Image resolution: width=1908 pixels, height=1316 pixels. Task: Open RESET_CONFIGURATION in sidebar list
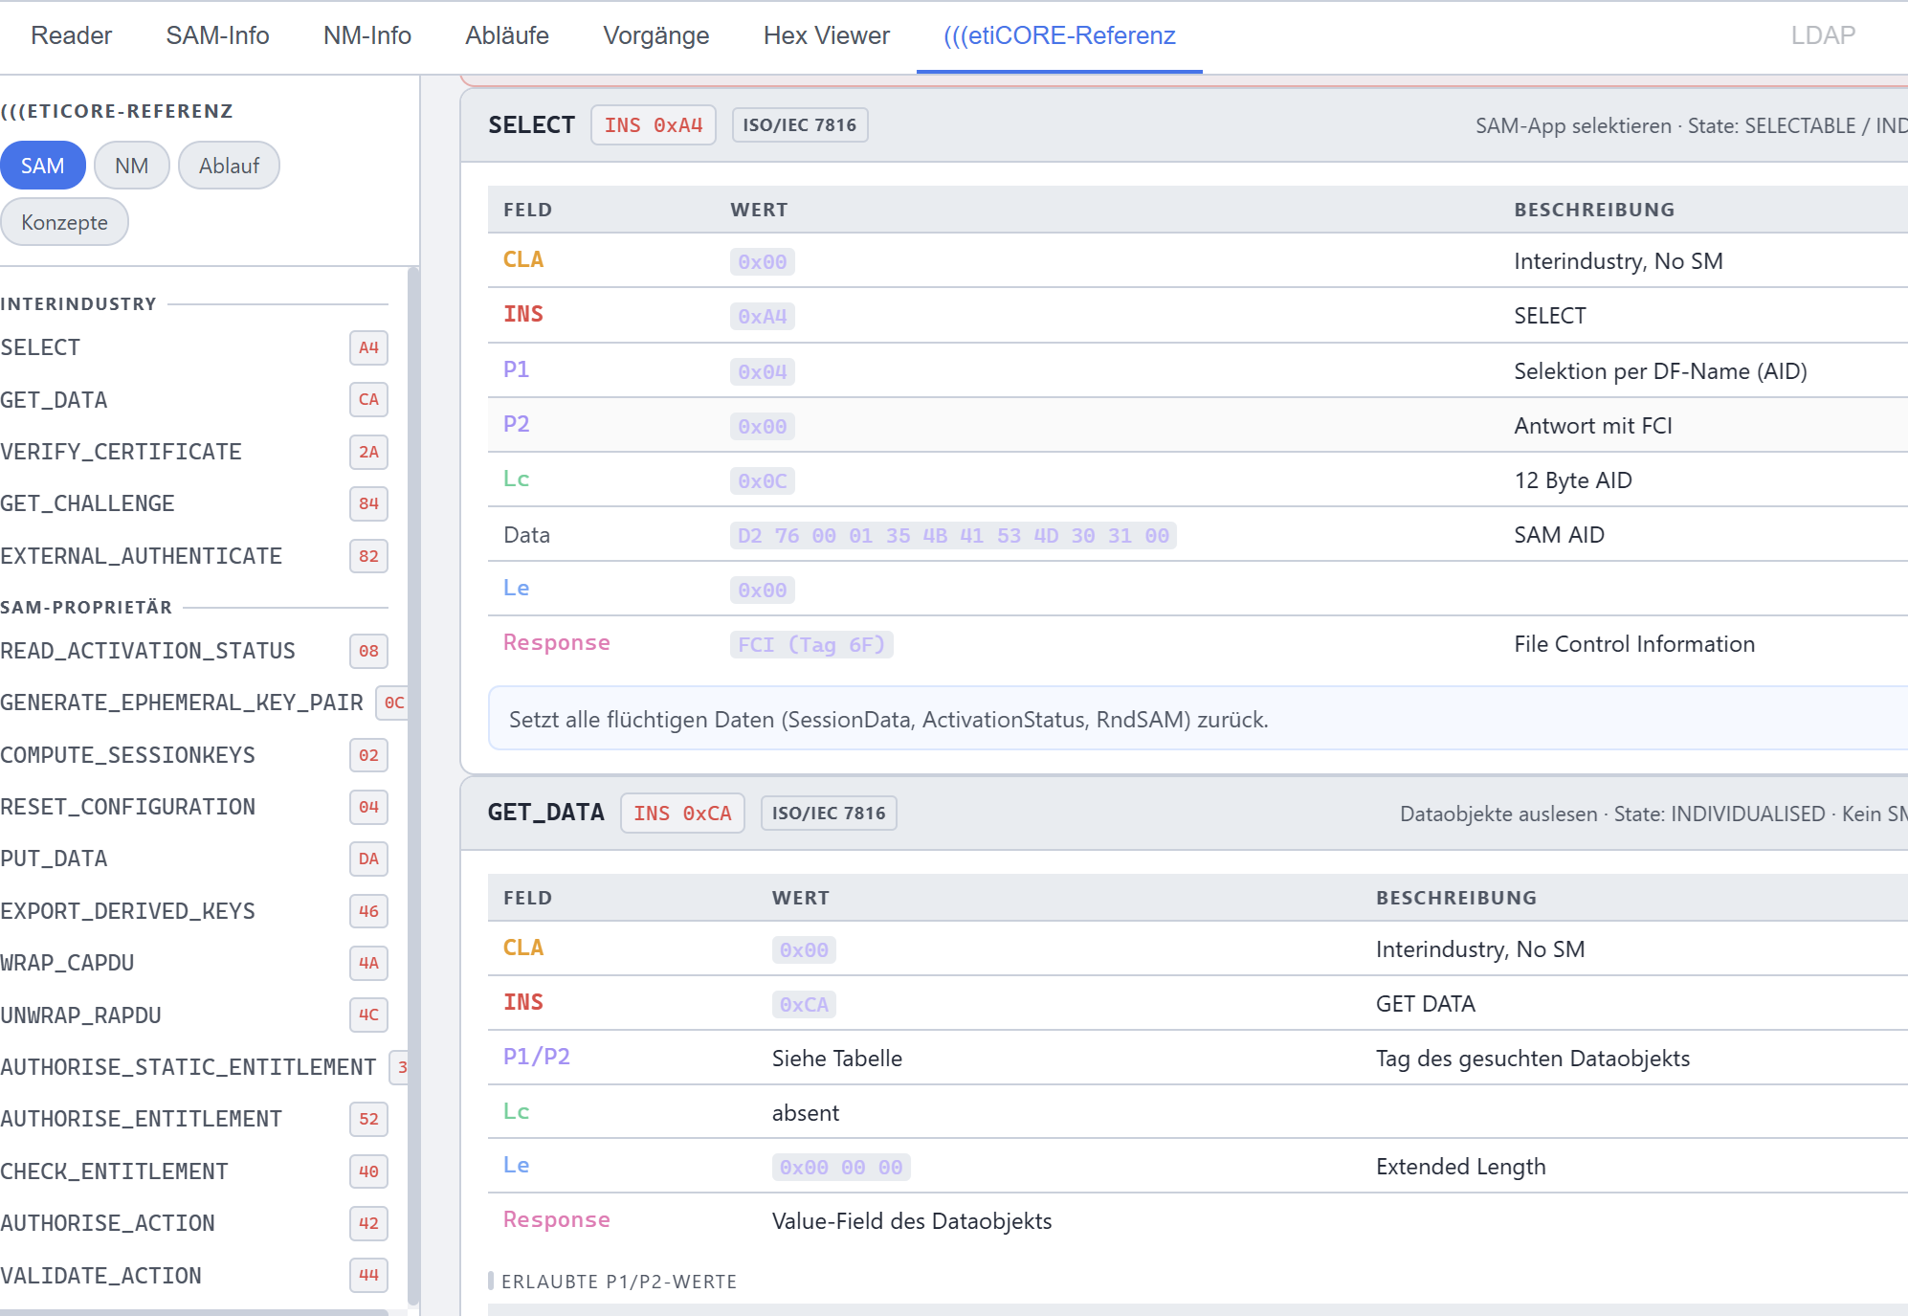pos(194,807)
